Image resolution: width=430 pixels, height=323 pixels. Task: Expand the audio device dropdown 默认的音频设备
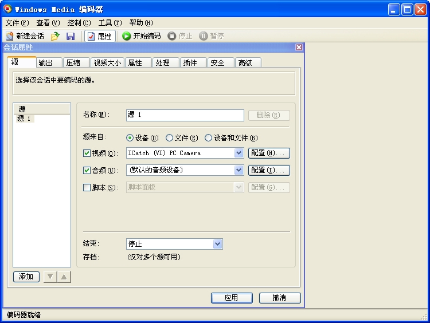(239, 170)
